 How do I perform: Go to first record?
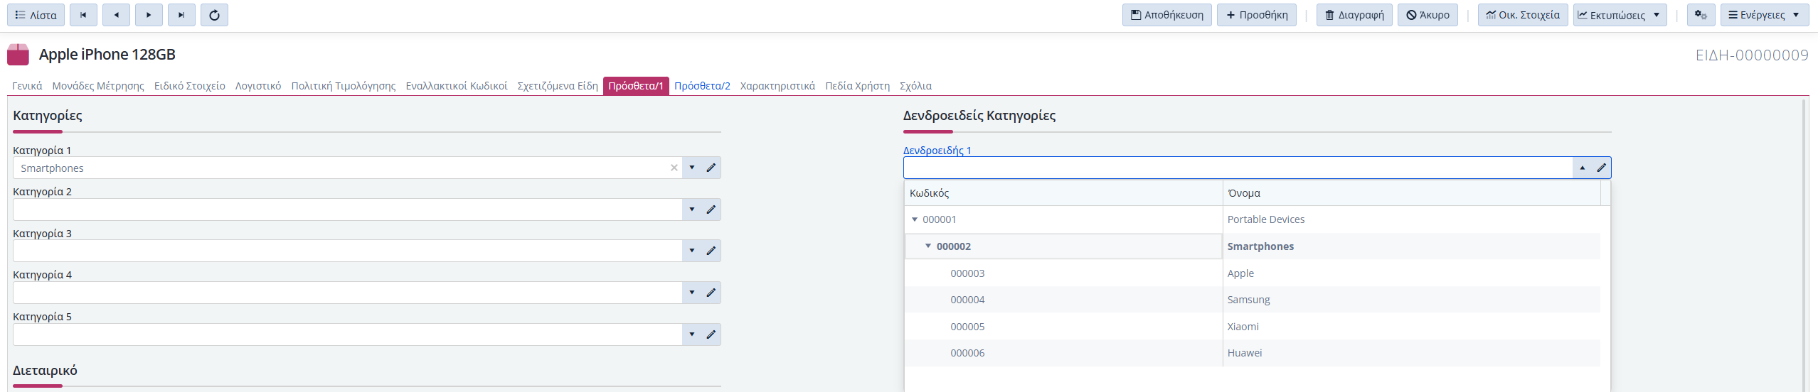[x=83, y=15]
